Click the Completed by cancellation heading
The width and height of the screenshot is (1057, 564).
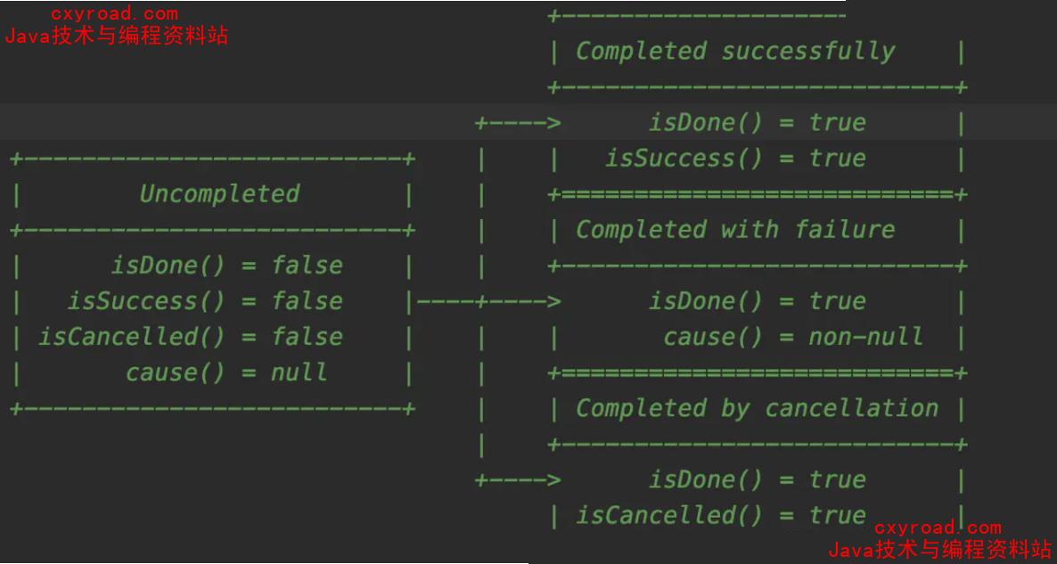pos(757,408)
